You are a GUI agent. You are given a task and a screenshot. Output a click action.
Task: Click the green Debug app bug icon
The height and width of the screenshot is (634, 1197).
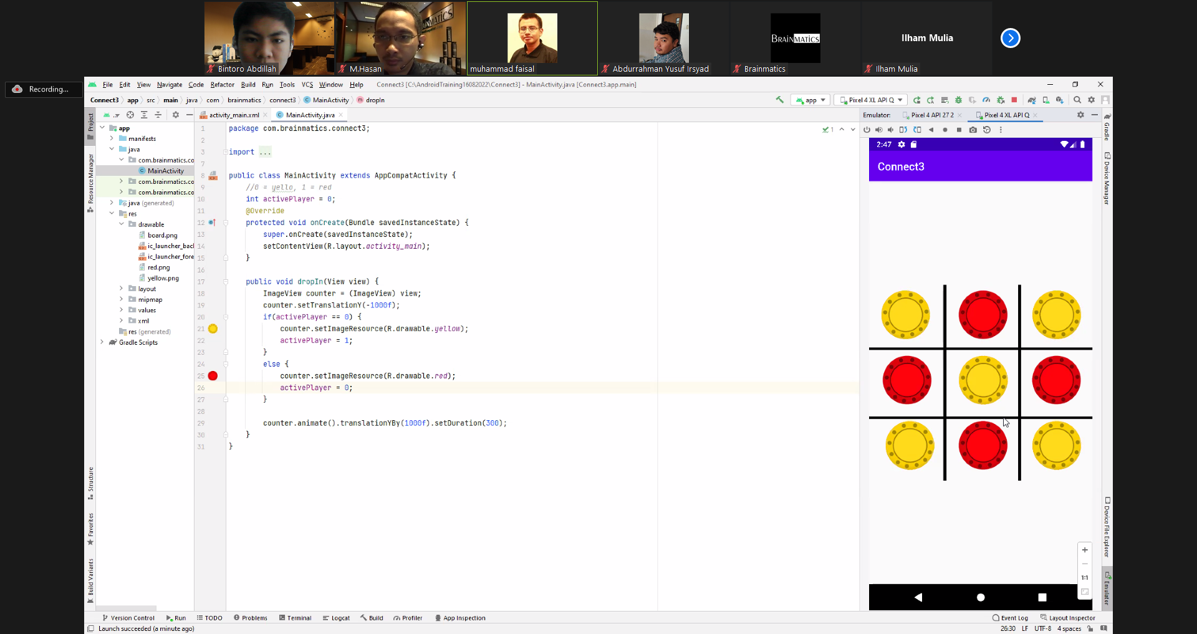coord(958,100)
